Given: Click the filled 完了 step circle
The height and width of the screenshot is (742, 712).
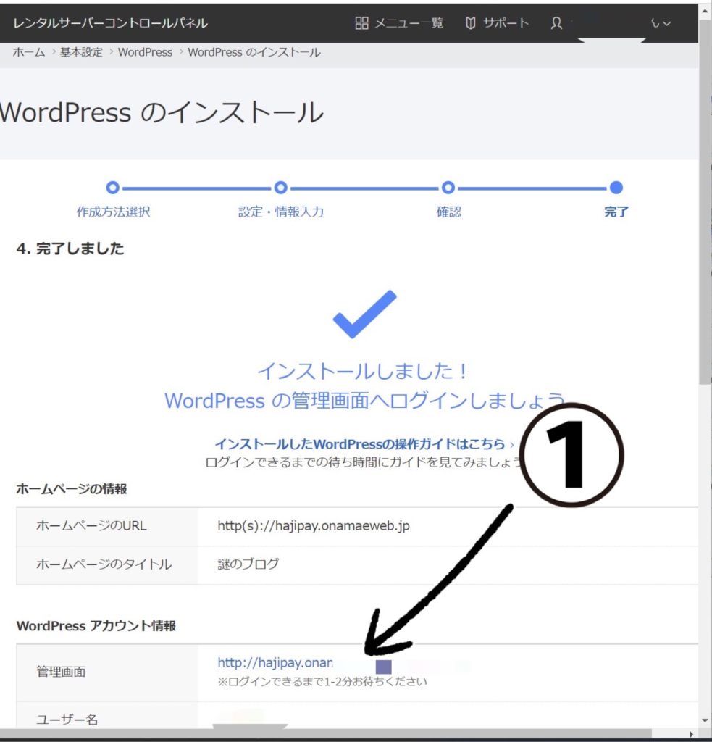Looking at the screenshot, I should pyautogui.click(x=616, y=188).
